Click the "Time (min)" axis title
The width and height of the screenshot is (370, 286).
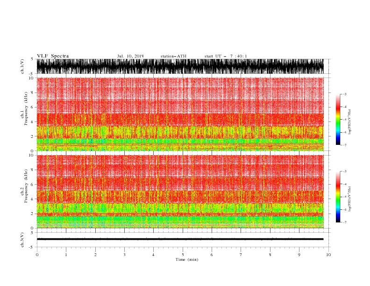tap(187, 259)
